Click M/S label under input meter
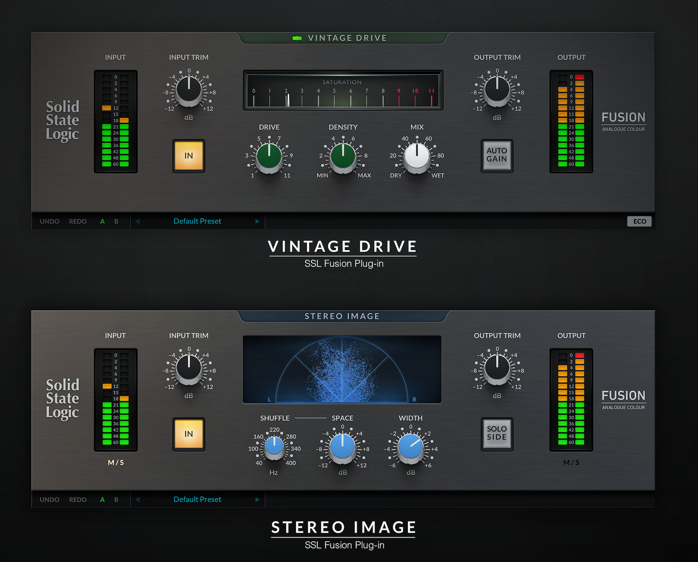 [x=116, y=462]
